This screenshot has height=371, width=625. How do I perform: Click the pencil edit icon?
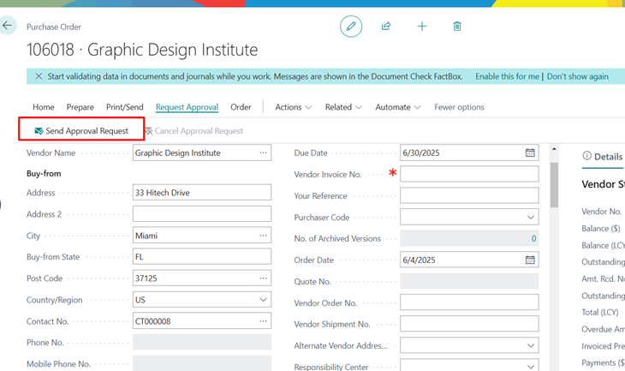(351, 27)
